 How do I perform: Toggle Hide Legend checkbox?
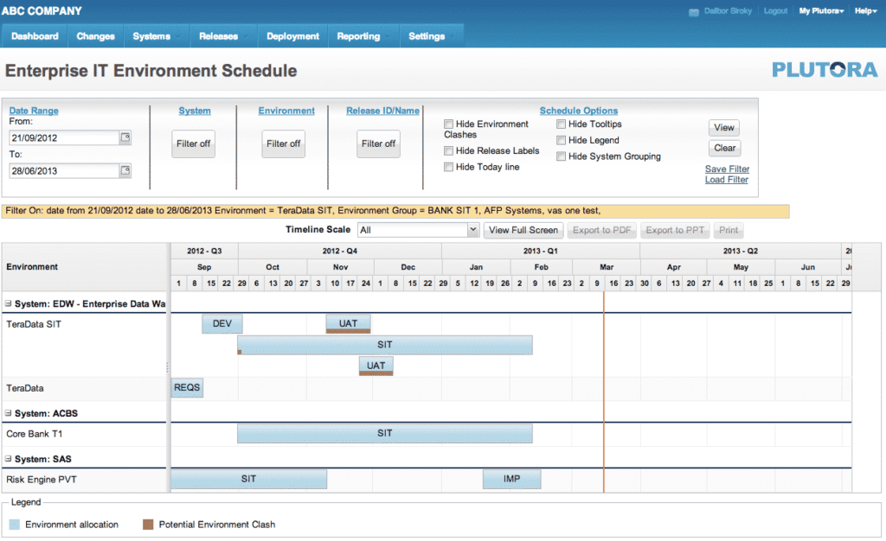pos(561,140)
